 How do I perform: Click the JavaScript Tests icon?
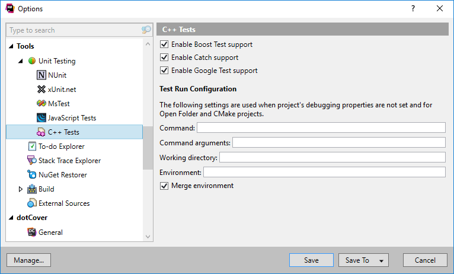pos(41,117)
